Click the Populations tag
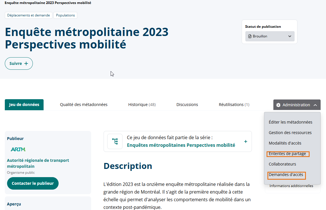326x210 pixels. [65, 15]
